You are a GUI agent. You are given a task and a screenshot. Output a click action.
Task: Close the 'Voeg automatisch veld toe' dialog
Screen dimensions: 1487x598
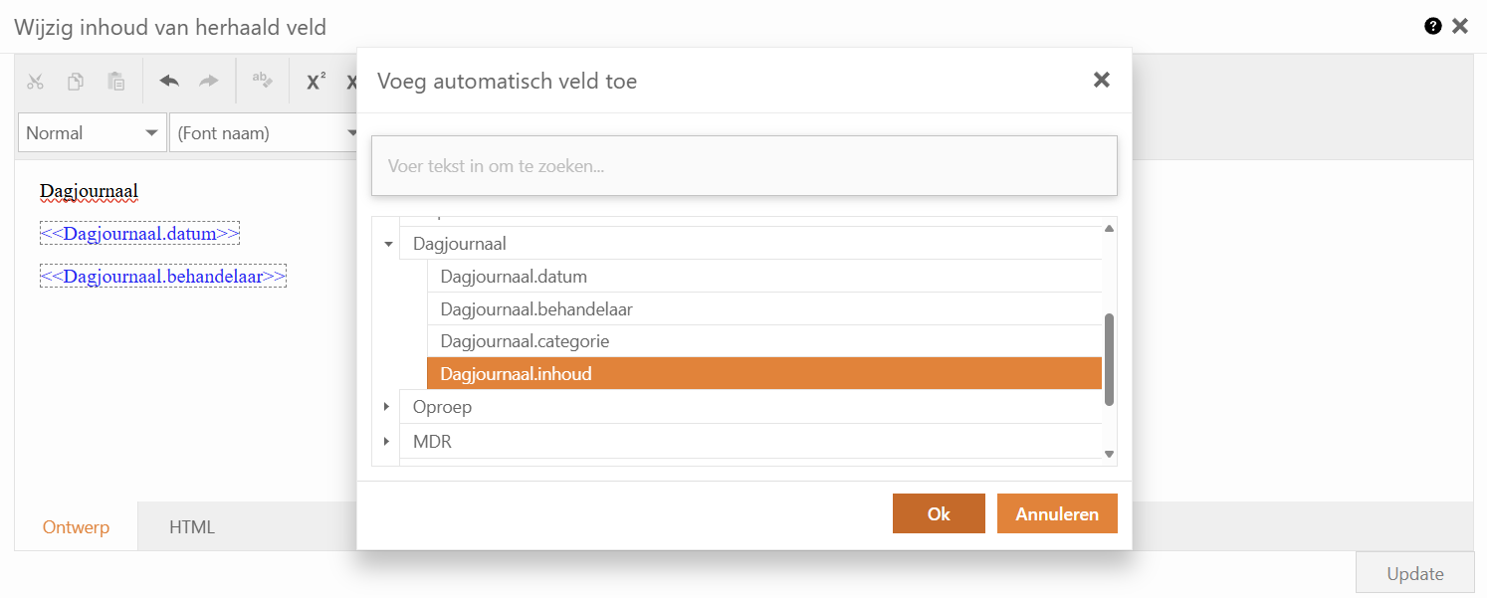point(1101,81)
